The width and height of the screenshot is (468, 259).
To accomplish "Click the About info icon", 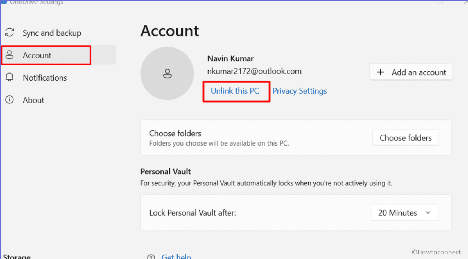I will click(9, 100).
